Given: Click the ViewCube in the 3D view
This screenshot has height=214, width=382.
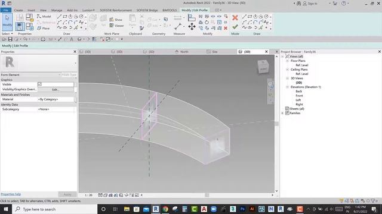Looking at the screenshot, I should click(x=263, y=67).
